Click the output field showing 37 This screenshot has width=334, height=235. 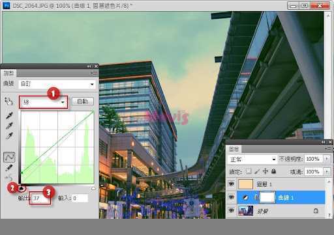point(40,198)
